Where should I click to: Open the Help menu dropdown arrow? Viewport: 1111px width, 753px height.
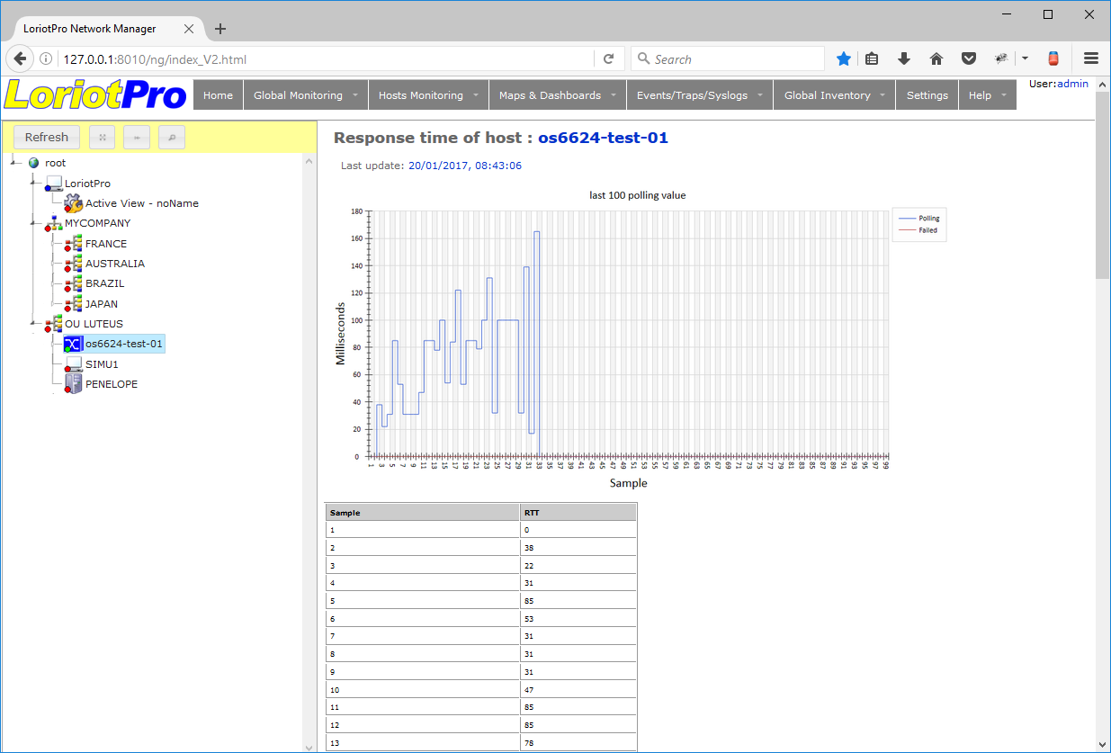(1004, 95)
